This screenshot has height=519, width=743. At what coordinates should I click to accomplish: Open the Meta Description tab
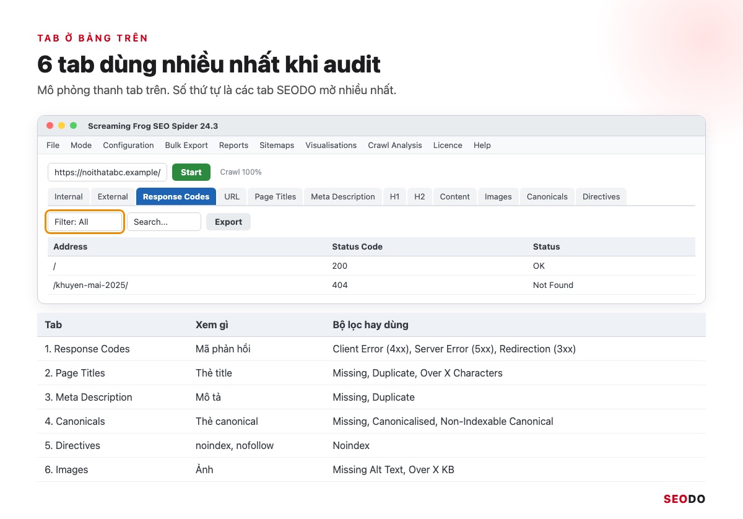[343, 196]
